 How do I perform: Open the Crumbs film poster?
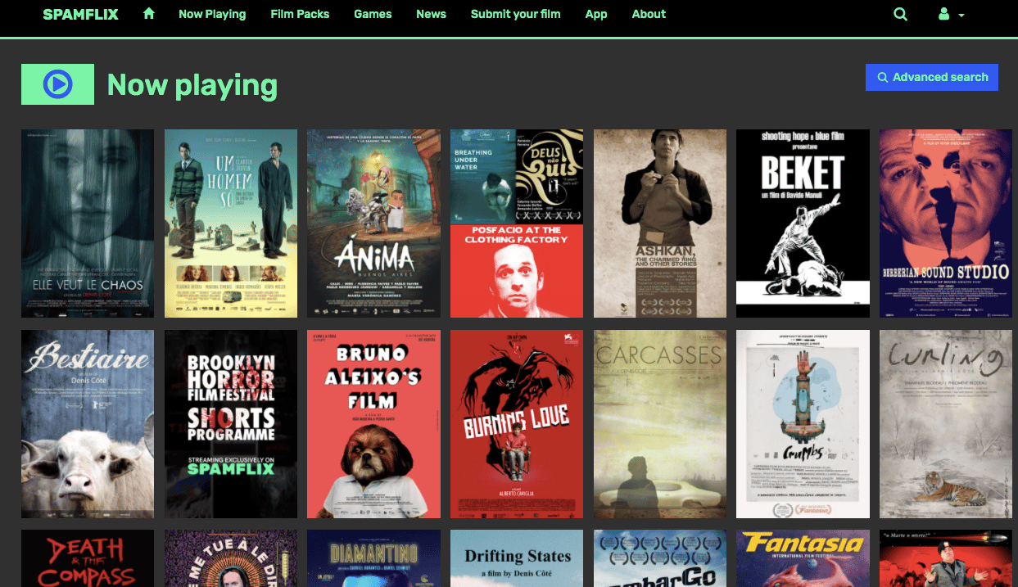(x=803, y=424)
